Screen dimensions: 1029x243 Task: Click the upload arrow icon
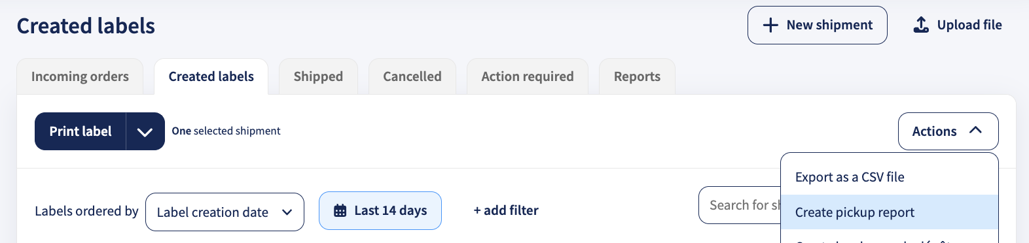tap(921, 25)
